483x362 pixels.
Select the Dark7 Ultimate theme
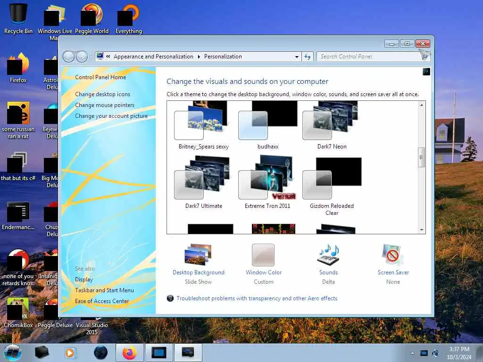[204, 182]
